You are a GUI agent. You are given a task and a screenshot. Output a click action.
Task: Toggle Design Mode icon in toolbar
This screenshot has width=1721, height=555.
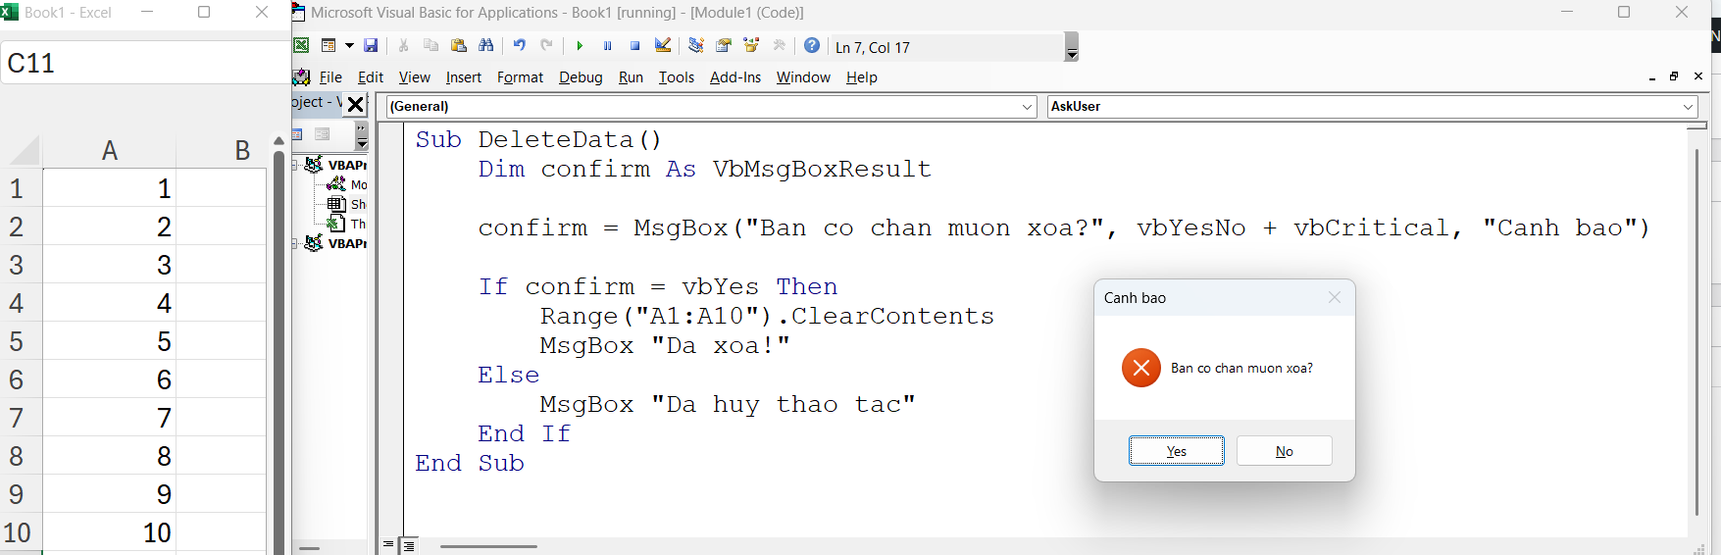coord(663,46)
